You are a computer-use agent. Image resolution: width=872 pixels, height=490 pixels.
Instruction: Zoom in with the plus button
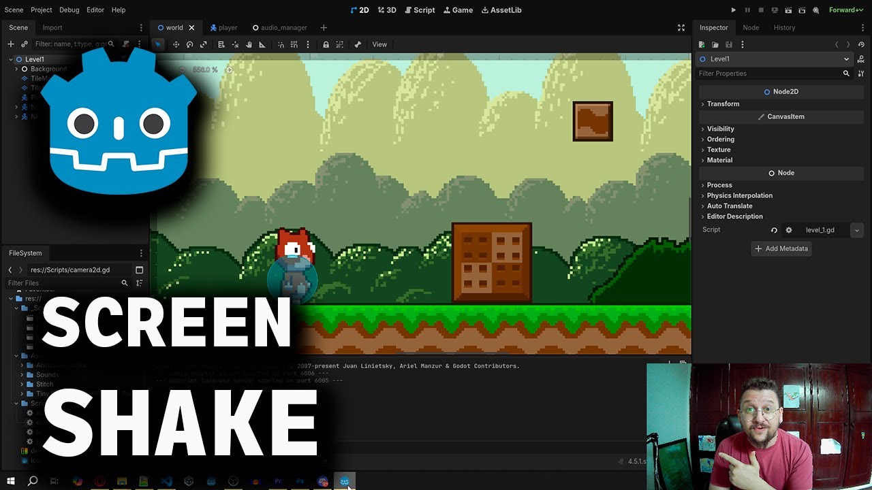pyautogui.click(x=229, y=69)
